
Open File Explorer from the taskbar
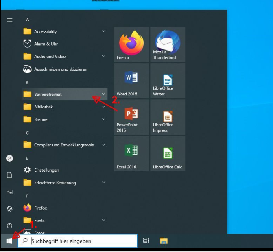[x=164, y=241]
